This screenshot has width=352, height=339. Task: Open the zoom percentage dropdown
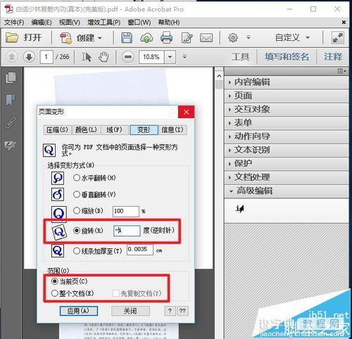tap(170, 57)
